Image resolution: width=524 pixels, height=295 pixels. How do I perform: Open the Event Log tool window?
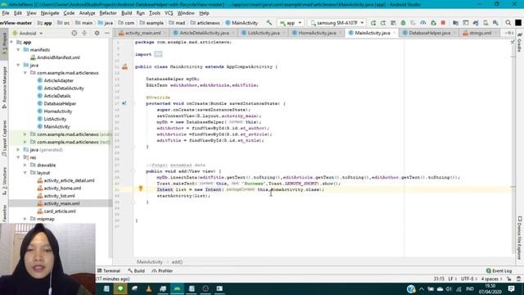pos(499,270)
